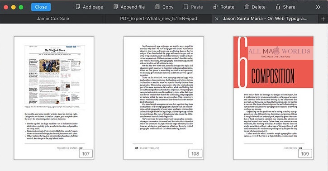Close the Jason Santa Maria tab
Image resolution: width=328 pixels, height=171 pixels.
217,19
